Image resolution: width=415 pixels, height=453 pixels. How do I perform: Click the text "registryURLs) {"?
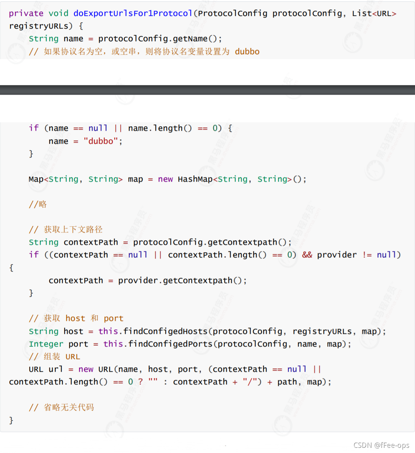[46, 26]
